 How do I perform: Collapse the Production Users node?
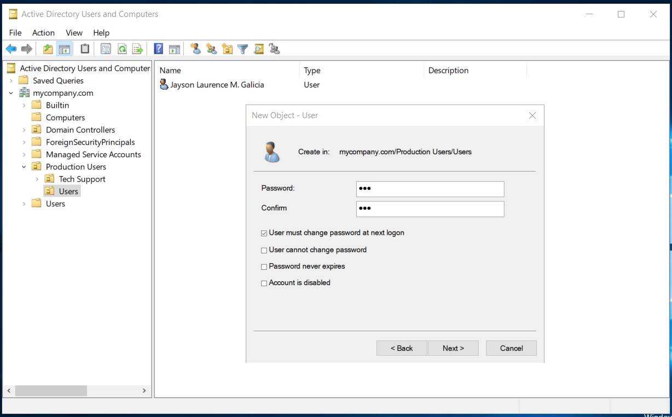(x=24, y=166)
